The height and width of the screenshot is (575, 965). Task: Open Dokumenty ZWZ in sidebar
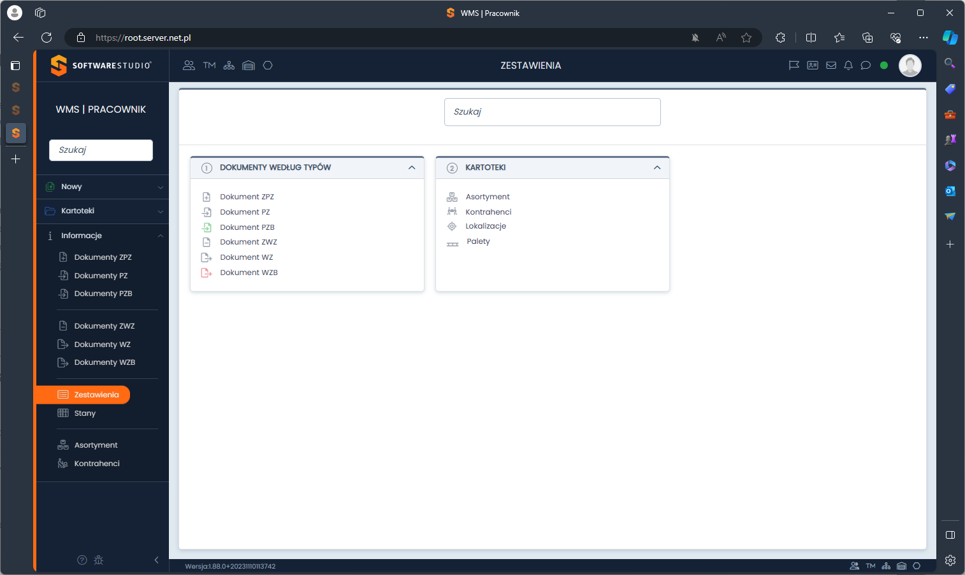104,326
